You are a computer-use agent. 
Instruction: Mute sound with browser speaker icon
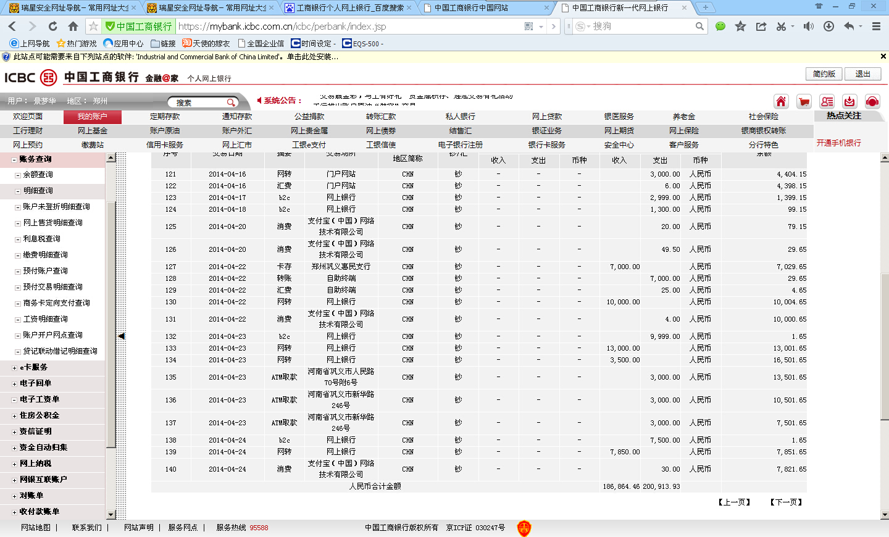pos(808,27)
